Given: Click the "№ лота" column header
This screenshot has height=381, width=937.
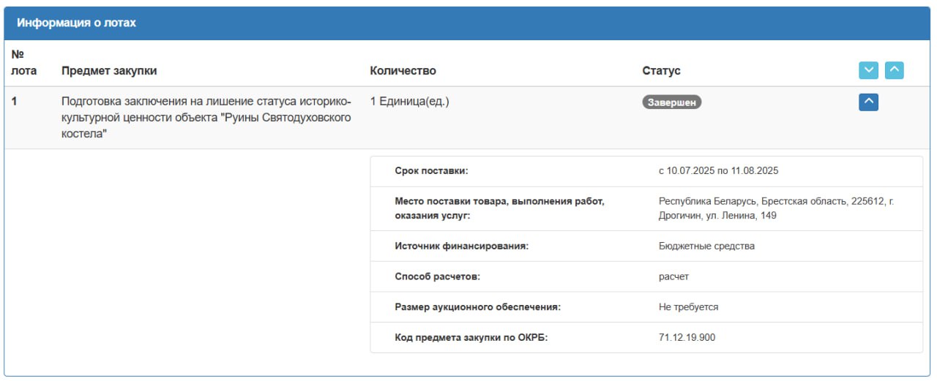Looking at the screenshot, I should (23, 63).
